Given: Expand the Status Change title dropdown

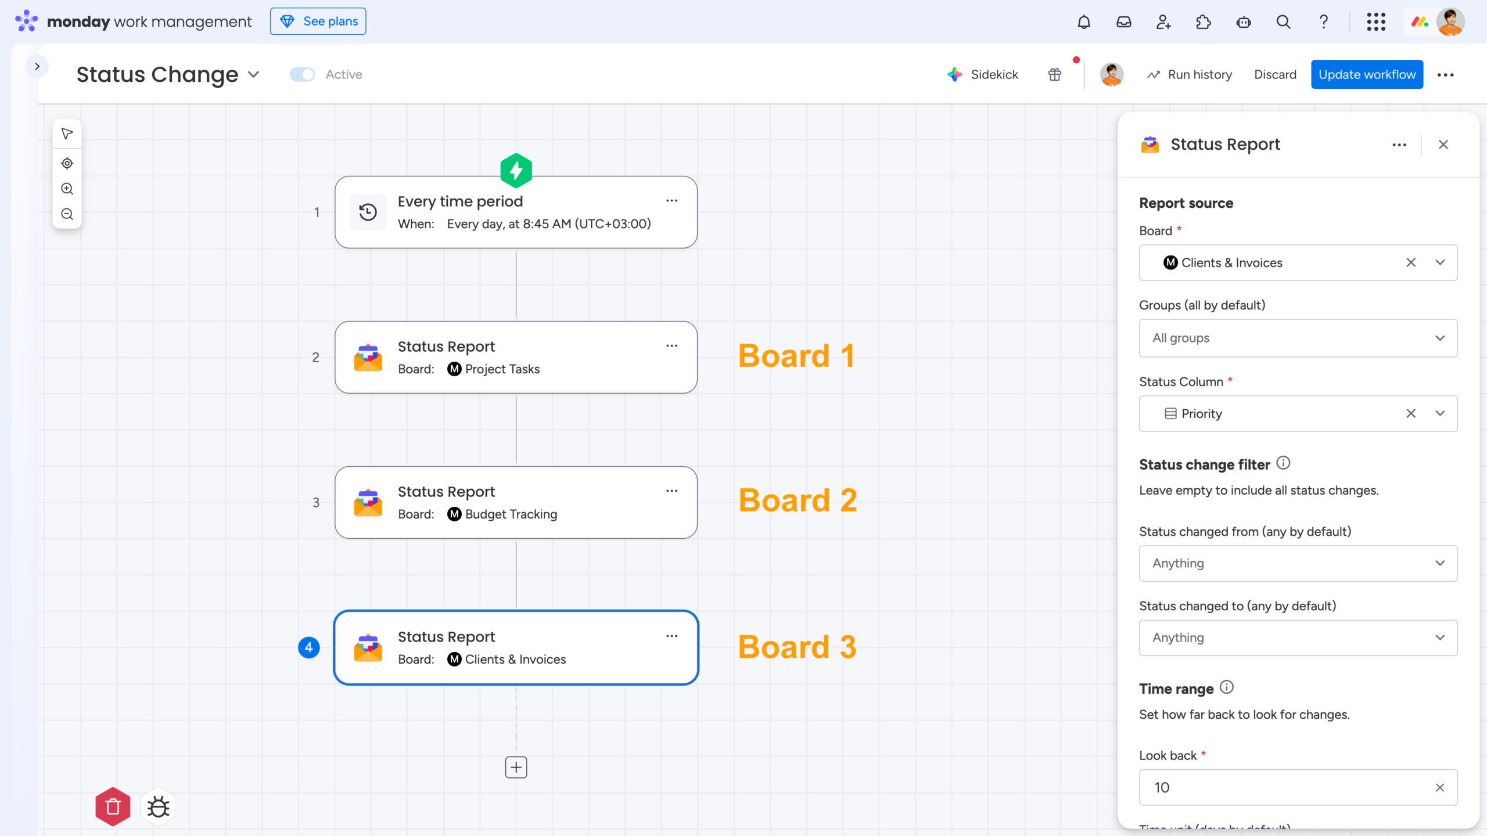Looking at the screenshot, I should (253, 74).
